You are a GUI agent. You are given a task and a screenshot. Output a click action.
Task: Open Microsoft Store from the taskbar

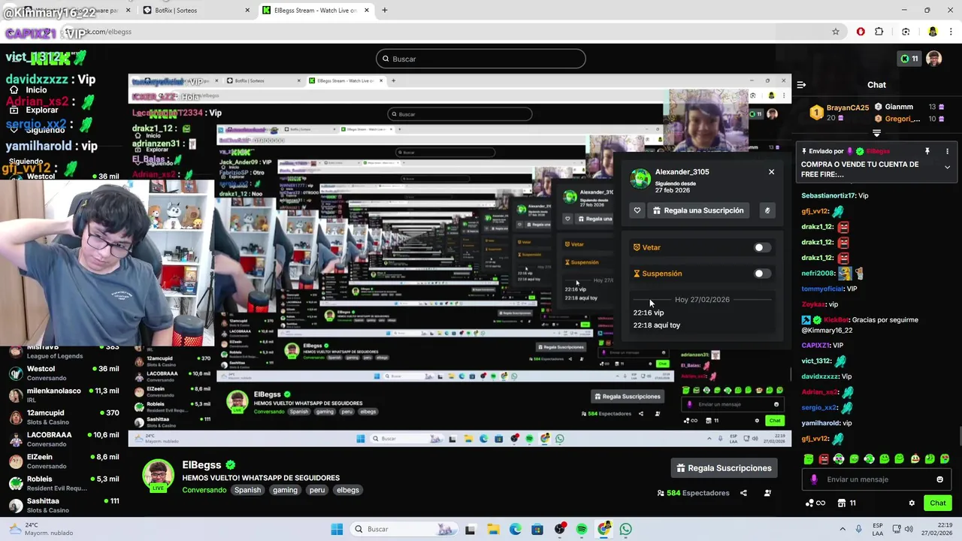pyautogui.click(x=537, y=529)
